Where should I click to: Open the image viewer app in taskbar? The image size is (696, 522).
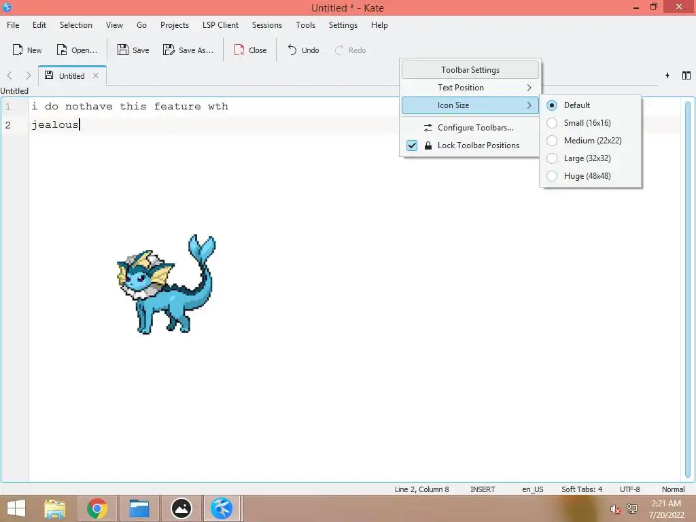point(181,508)
